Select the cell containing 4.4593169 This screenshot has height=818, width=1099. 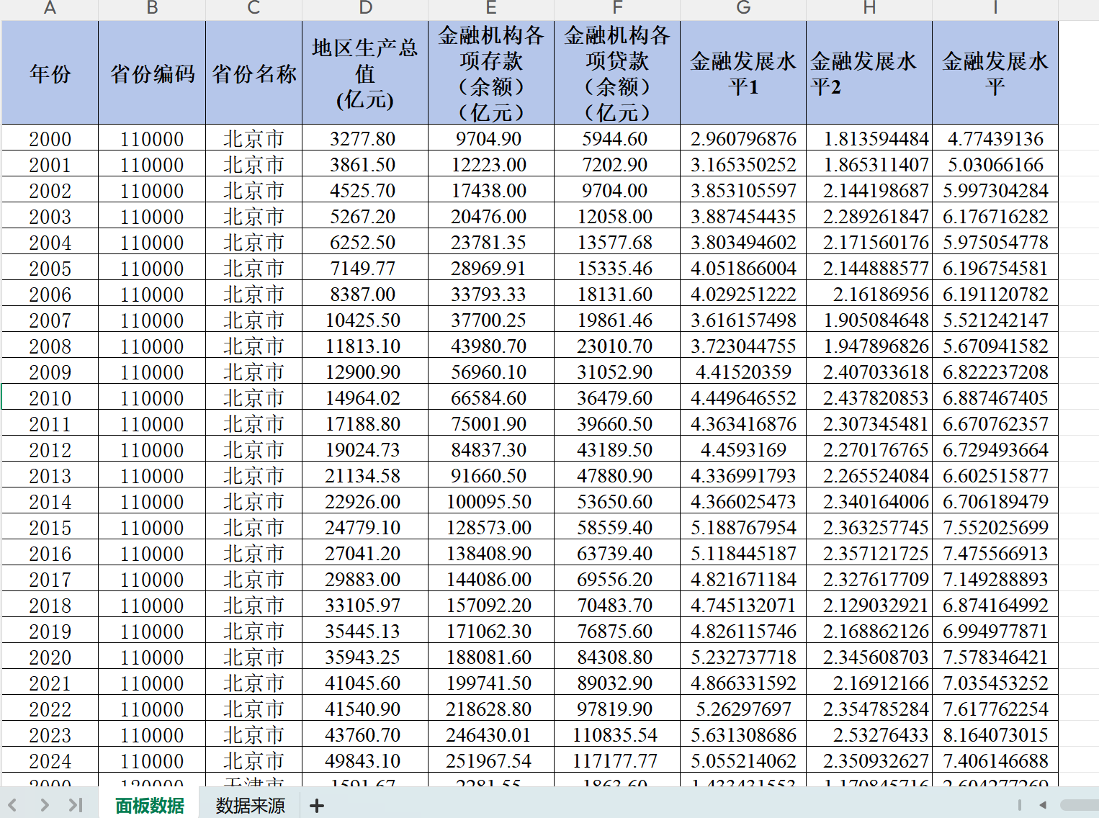tap(743, 449)
